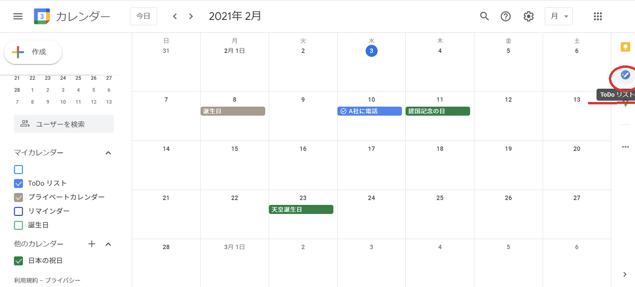Screen dimensions: 635x287
Task: Open the ToDo list side panel icon
Action: coord(625,75)
